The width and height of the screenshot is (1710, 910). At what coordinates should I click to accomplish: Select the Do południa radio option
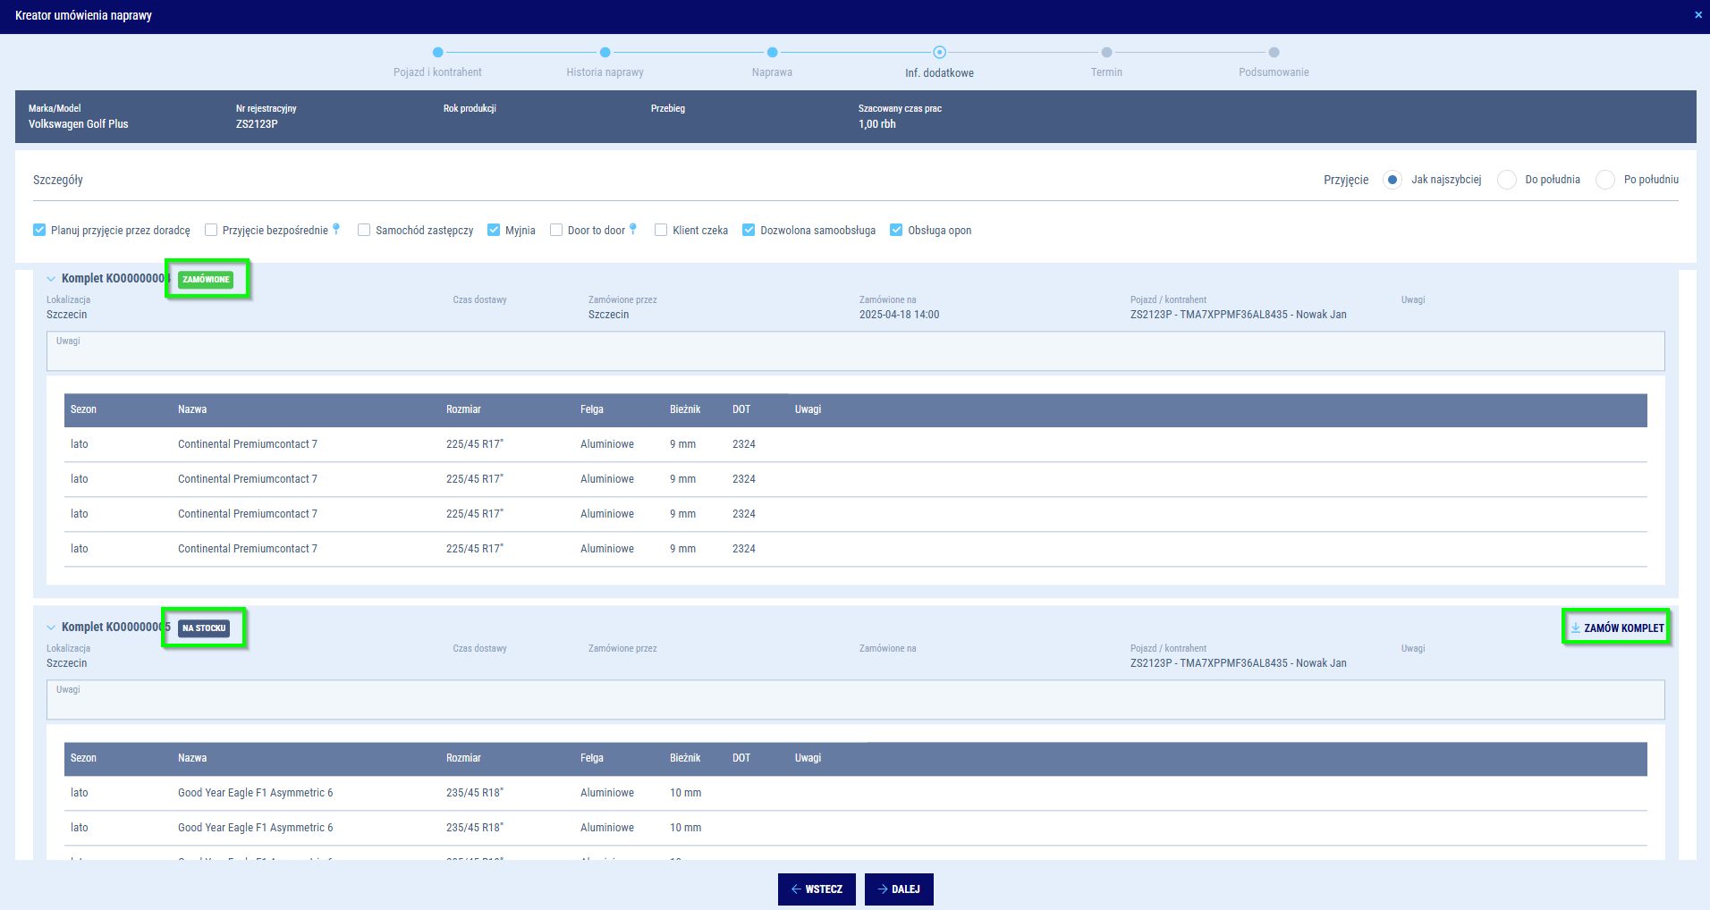(1507, 180)
